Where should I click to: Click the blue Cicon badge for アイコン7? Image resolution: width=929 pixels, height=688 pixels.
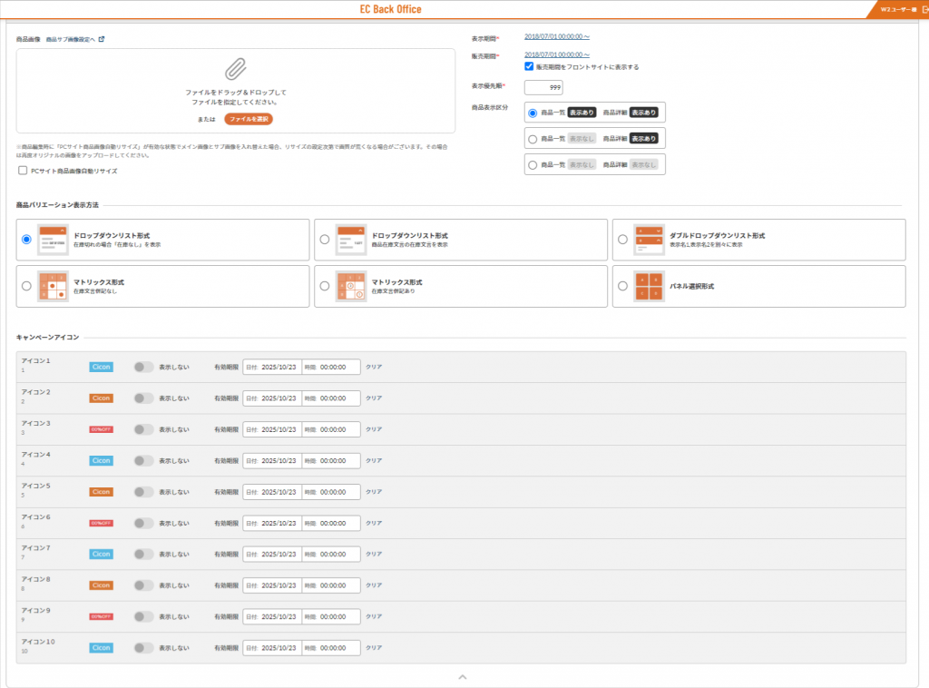[101, 554]
